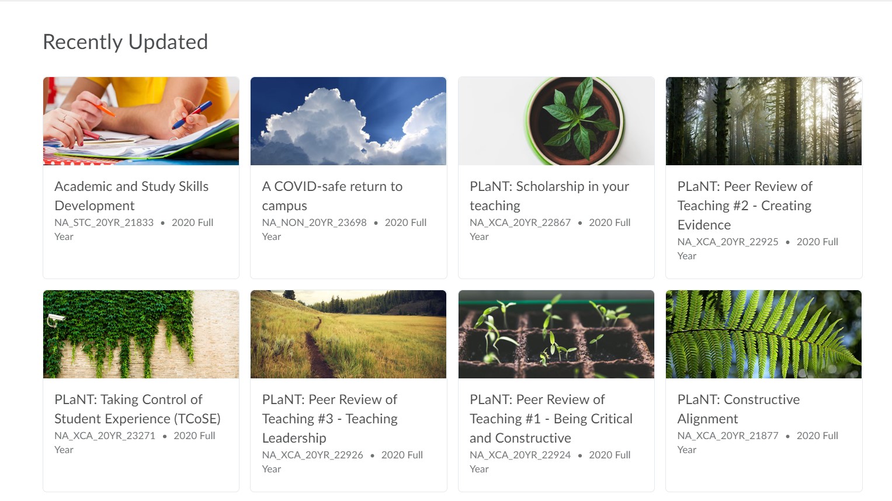Open Peer Review of Teaching #2 Creating Evidence
The width and height of the screenshot is (892, 501).
[x=745, y=206]
